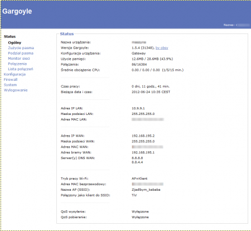Click the Gargoyle header title
The height and width of the screenshot is (231, 251).
coord(17,11)
